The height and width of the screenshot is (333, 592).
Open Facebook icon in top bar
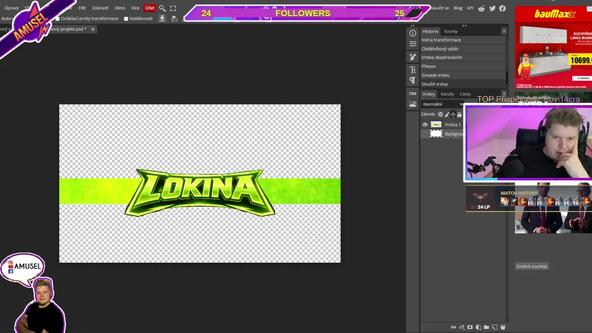pyautogui.click(x=502, y=8)
